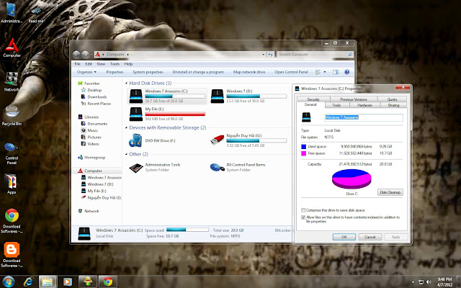Viewport: 461px width, 288px height.
Task: Open the Edit menu
Action: pyautogui.click(x=89, y=64)
